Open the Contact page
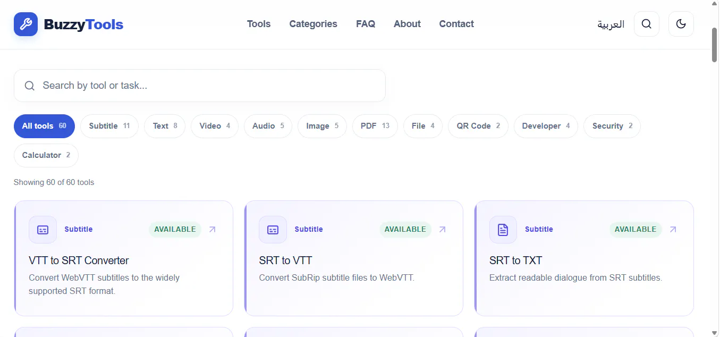 (x=456, y=24)
